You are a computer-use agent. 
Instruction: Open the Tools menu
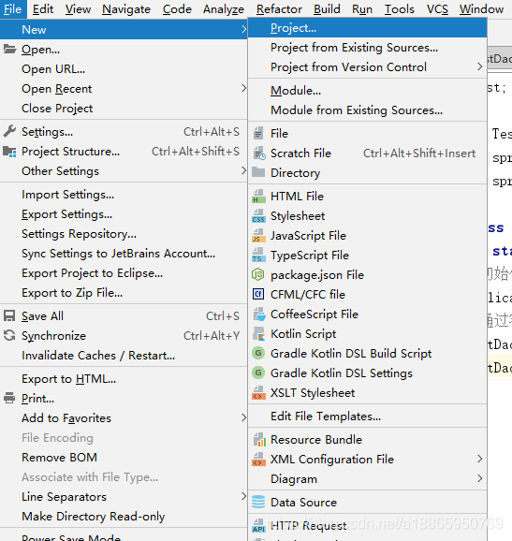pyautogui.click(x=400, y=9)
